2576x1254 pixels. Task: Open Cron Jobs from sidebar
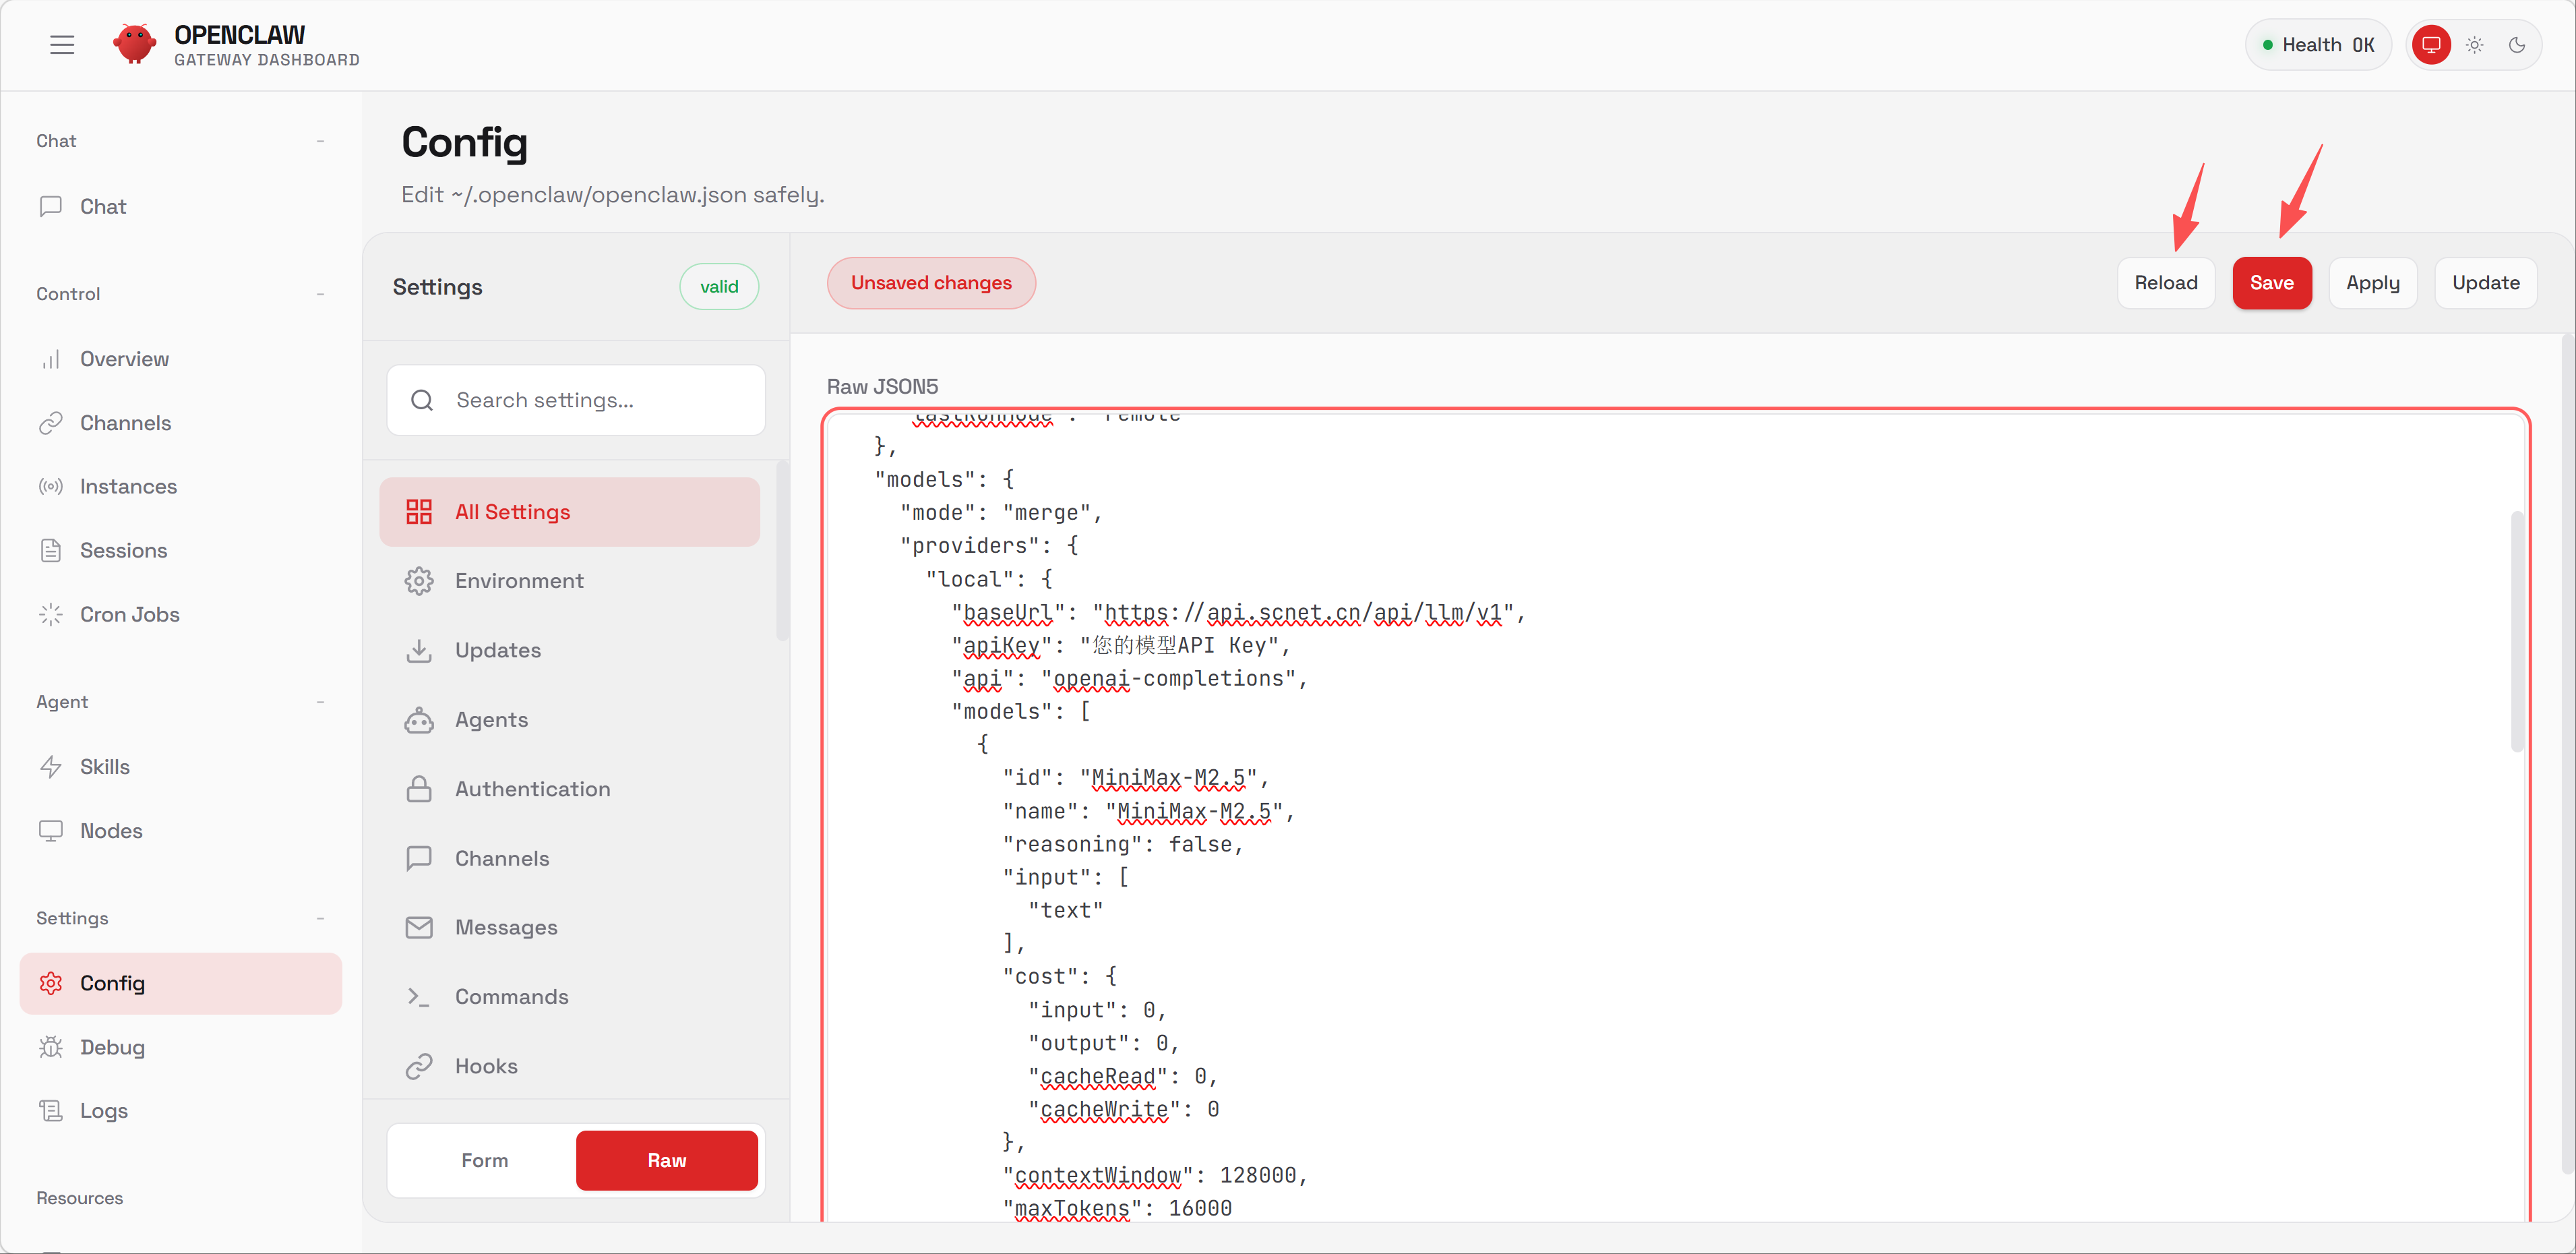129,614
